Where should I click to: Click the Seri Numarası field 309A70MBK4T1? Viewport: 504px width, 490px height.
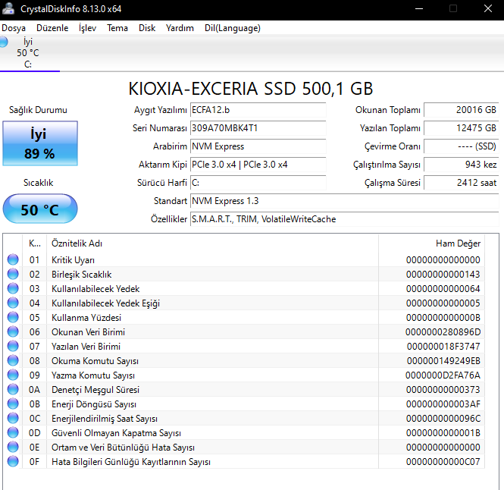[x=258, y=128]
